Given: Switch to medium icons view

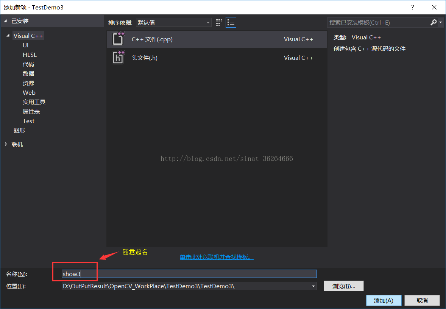Looking at the screenshot, I should coord(219,22).
